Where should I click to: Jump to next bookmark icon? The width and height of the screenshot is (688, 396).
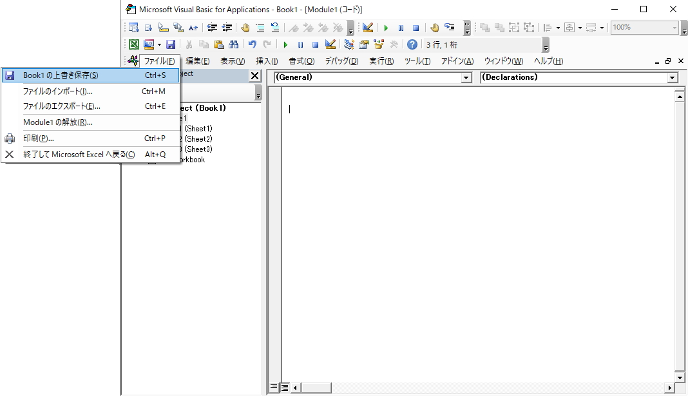coord(309,28)
